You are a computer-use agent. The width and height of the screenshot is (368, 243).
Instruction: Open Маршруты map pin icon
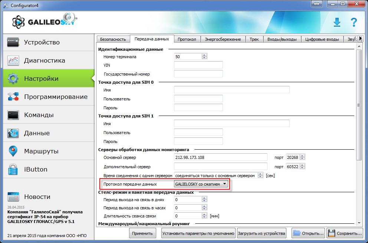point(13,151)
